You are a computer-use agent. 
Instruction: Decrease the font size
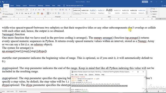pyautogui.click(x=36, y=10)
